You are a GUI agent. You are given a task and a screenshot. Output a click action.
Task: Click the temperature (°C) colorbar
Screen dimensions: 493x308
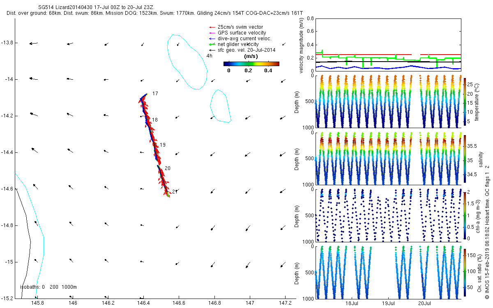(x=465, y=102)
